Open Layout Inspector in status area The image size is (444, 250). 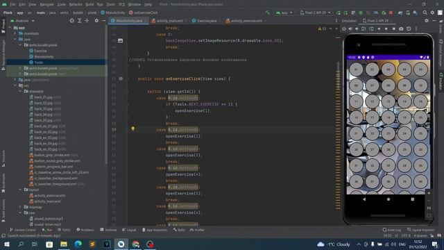pos(421,230)
